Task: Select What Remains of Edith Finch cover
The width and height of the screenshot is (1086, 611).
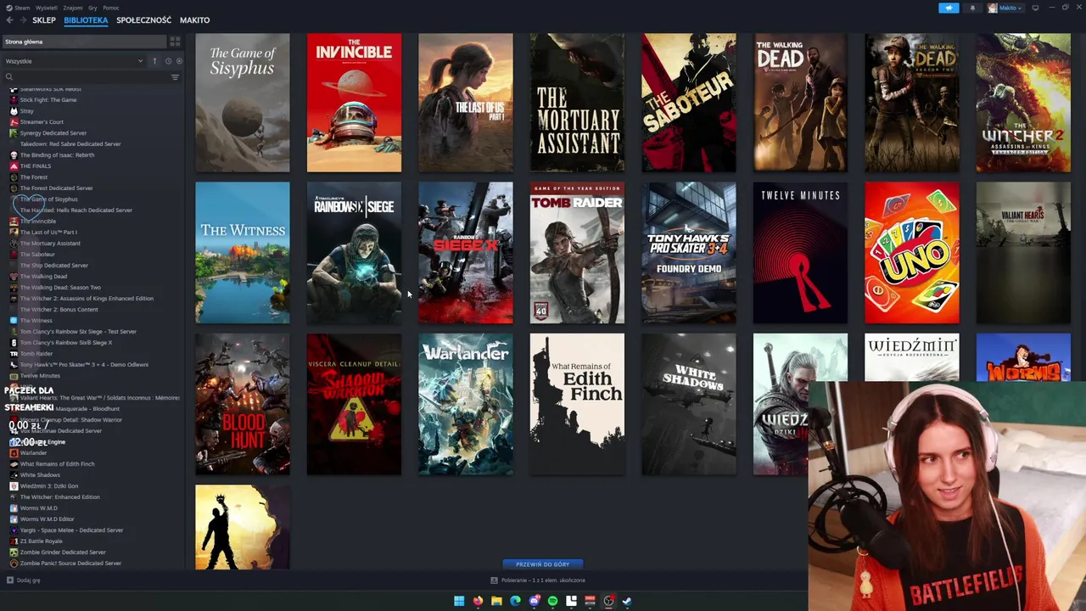Action: coord(577,404)
